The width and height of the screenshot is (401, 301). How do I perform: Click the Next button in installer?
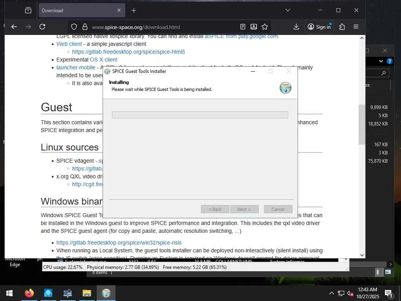244,209
